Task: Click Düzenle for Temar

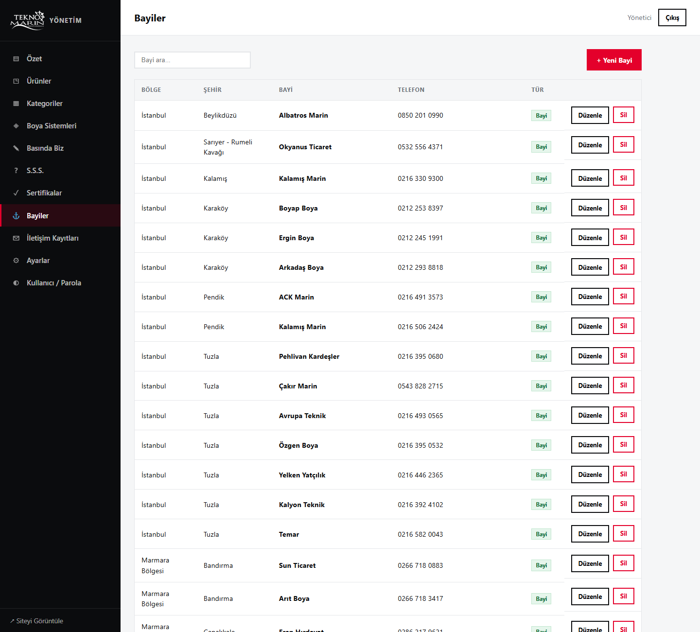Action: (x=590, y=534)
